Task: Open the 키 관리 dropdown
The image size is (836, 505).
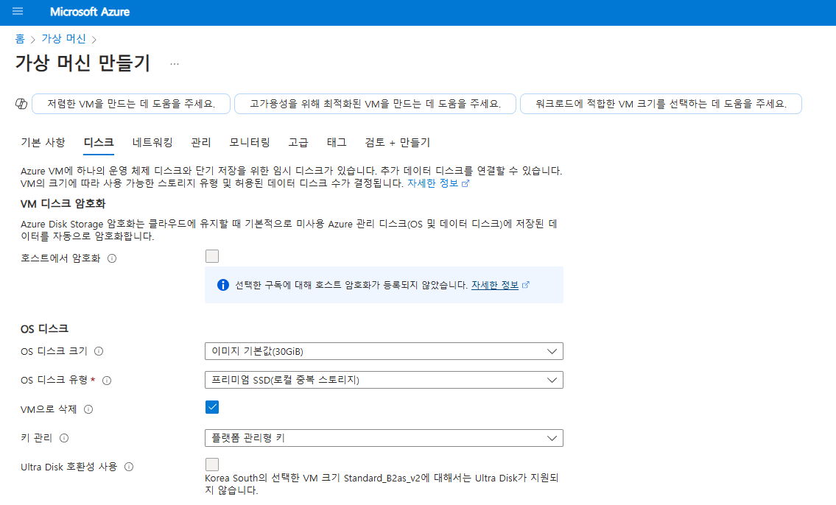Action: point(384,438)
